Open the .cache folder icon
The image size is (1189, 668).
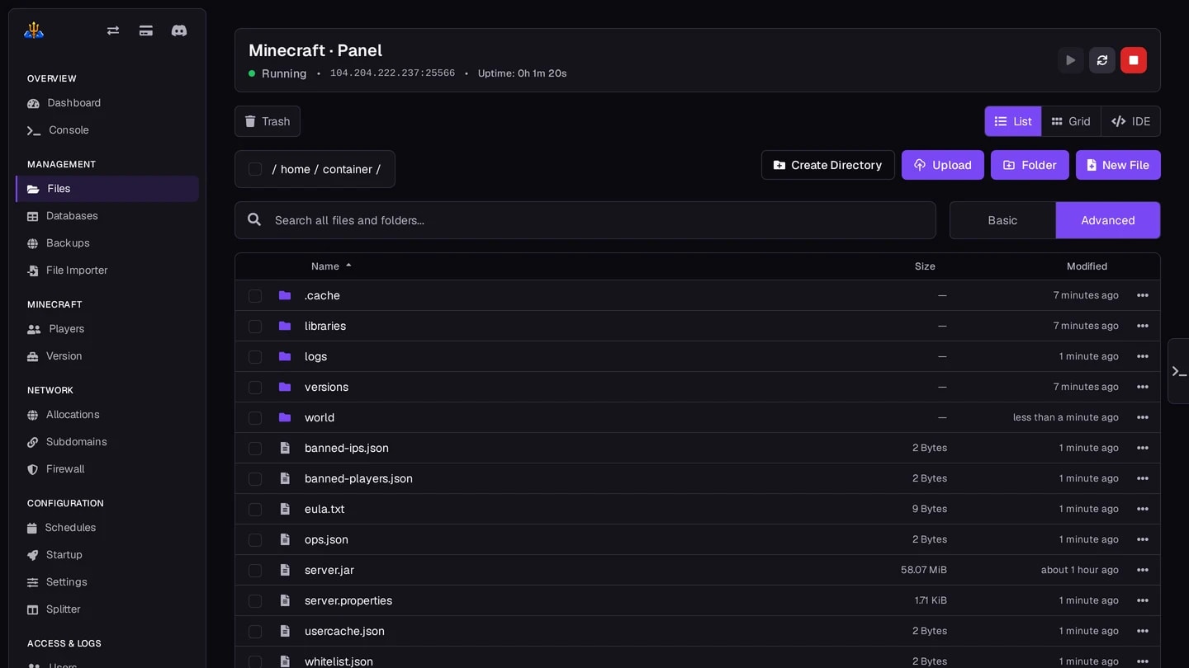click(x=285, y=295)
